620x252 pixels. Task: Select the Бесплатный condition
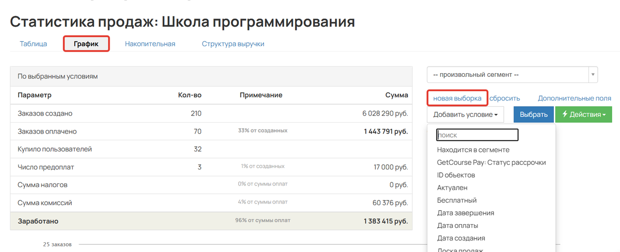point(457,200)
